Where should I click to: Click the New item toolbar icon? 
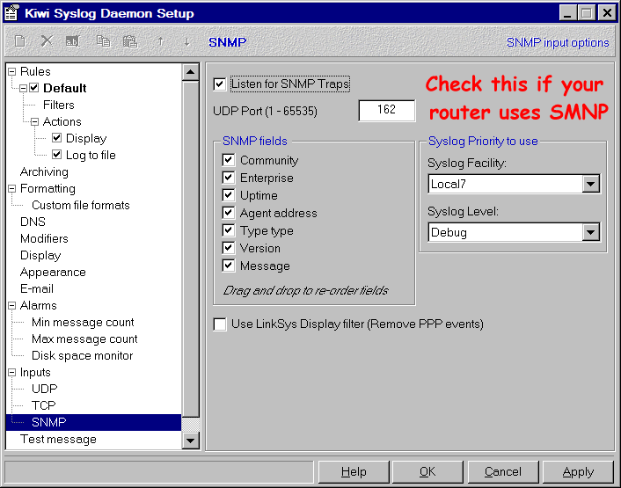20,41
